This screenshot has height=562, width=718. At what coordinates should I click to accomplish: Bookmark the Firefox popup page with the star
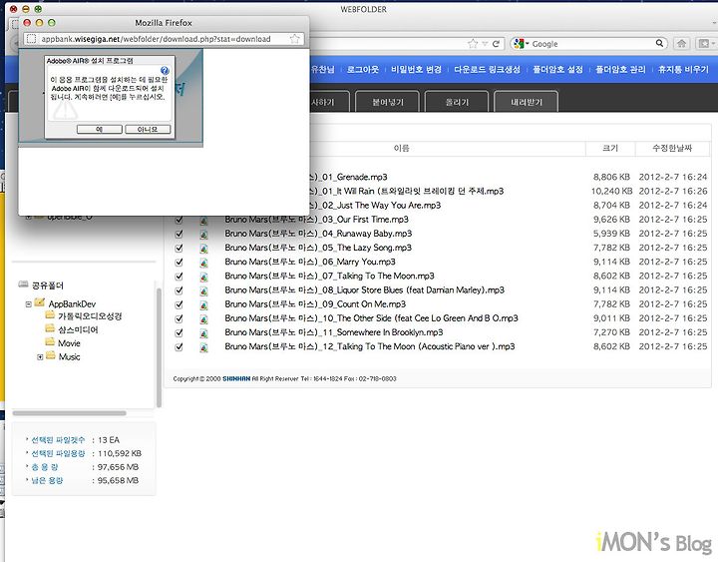coord(294,39)
